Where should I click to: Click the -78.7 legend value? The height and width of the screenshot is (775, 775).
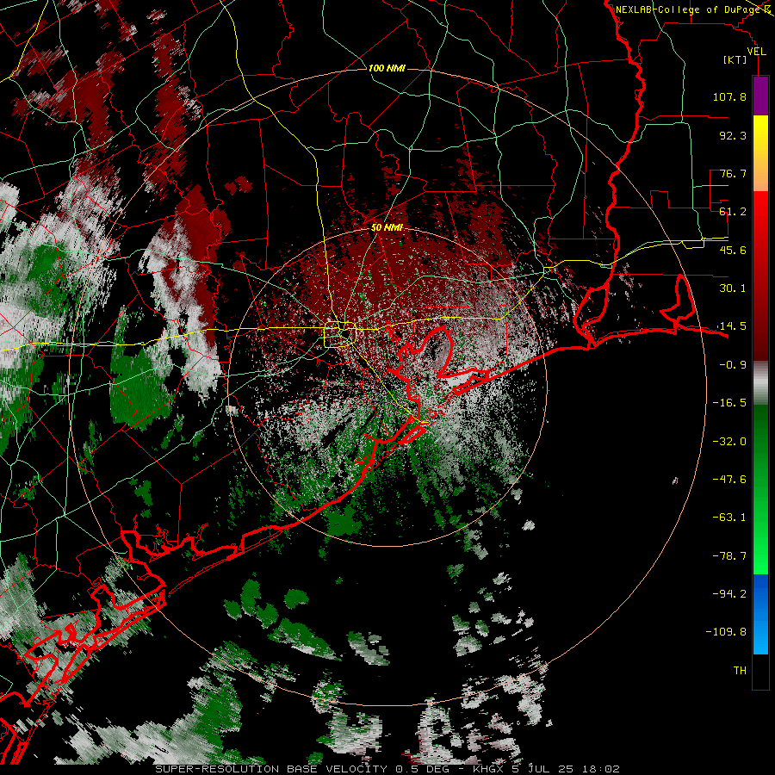point(729,556)
